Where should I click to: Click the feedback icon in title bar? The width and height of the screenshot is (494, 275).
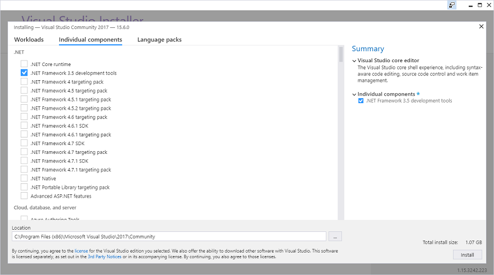point(452,5)
